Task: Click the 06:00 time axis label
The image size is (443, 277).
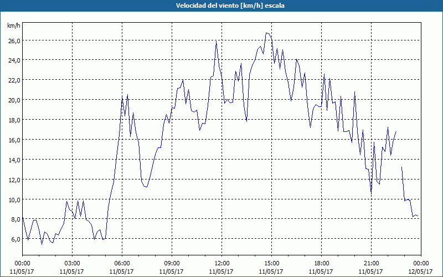Action: pos(122,264)
